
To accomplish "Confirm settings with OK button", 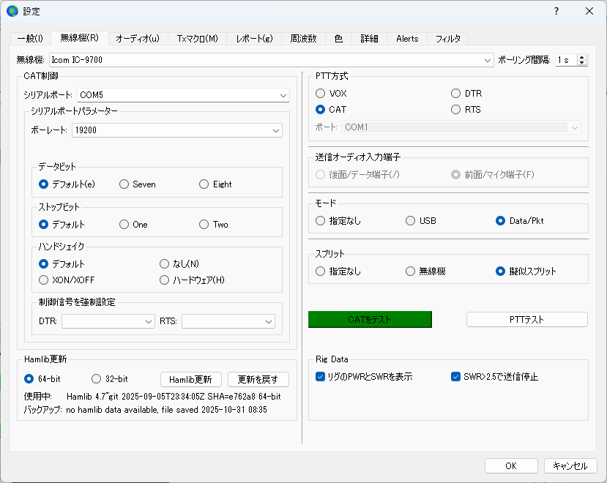I will click(511, 466).
